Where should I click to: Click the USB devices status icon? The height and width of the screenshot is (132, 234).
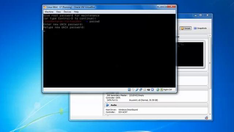(137, 89)
